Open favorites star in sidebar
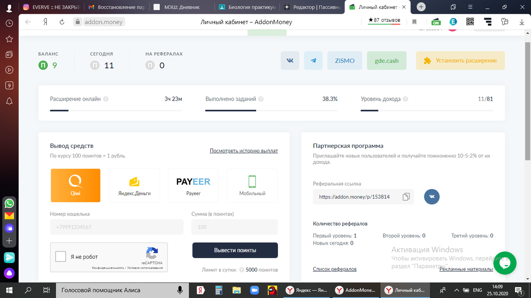 coord(9,39)
